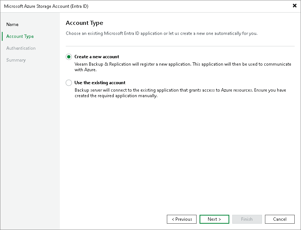Screen dimensions: 301x230
Task: Click the 'Backup server will connect' description text
Action: coord(180,93)
